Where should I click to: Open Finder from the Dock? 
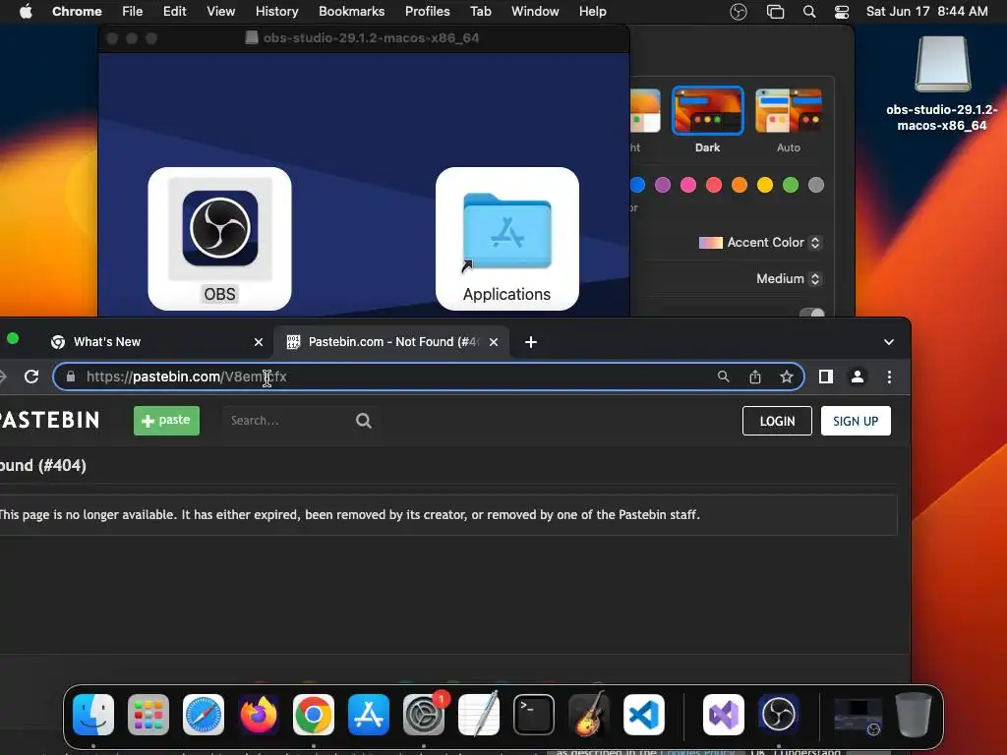tap(93, 715)
